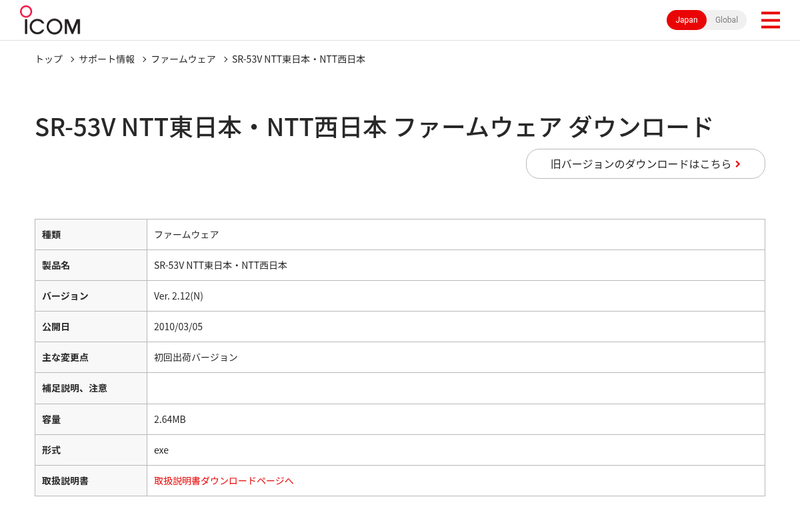
Task: Click SR-53V NTT東日本・NTT西日本 breadcrumb text
Action: [x=299, y=59]
